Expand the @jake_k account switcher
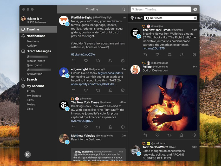 coord(41,19)
